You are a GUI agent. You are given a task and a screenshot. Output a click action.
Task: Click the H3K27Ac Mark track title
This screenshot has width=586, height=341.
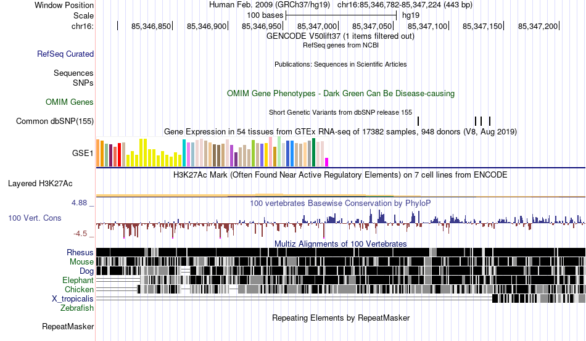340,175
